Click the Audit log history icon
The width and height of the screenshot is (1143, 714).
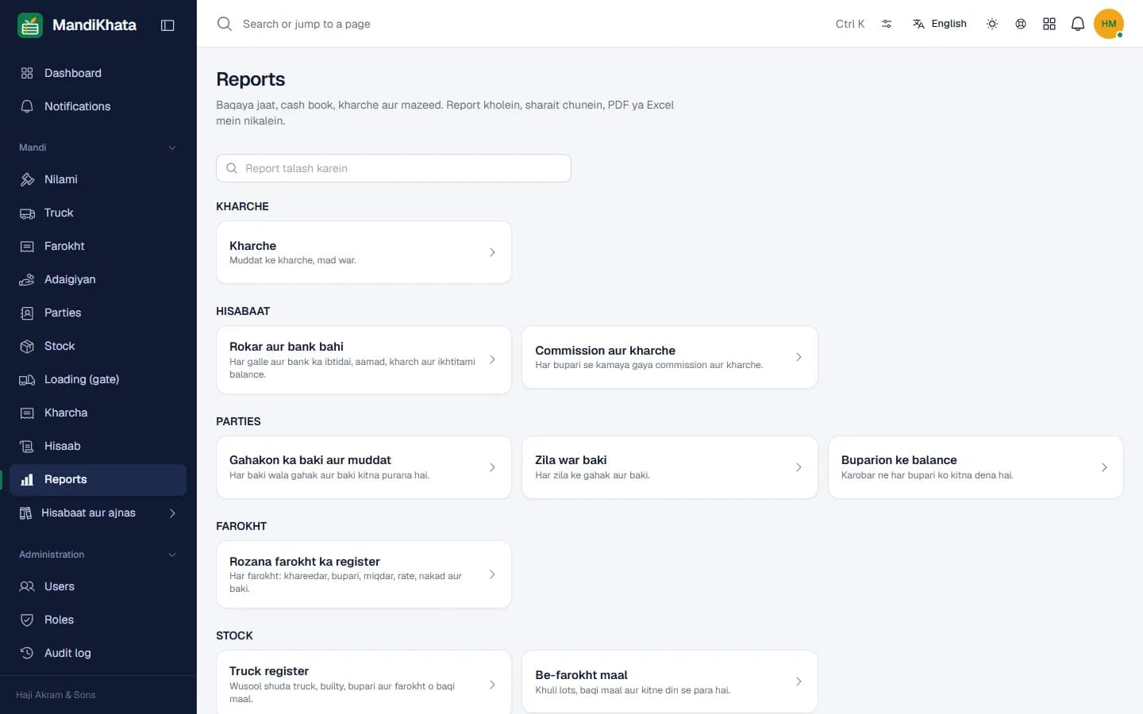[27, 653]
